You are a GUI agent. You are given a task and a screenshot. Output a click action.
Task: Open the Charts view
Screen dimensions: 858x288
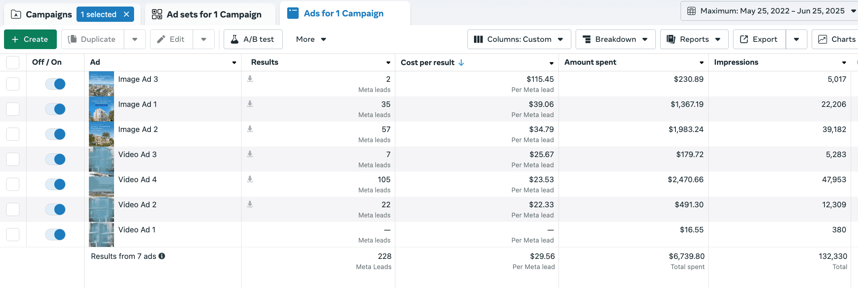click(837, 39)
